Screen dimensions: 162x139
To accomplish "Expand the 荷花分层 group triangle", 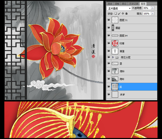I will 113,57.
